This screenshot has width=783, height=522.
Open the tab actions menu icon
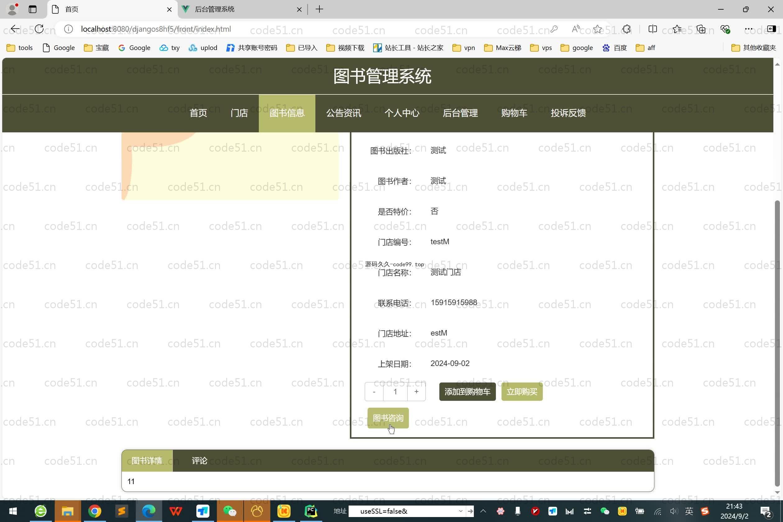32,9
